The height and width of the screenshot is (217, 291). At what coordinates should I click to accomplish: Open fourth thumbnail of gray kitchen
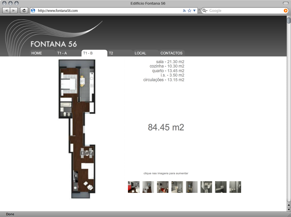(x=177, y=187)
